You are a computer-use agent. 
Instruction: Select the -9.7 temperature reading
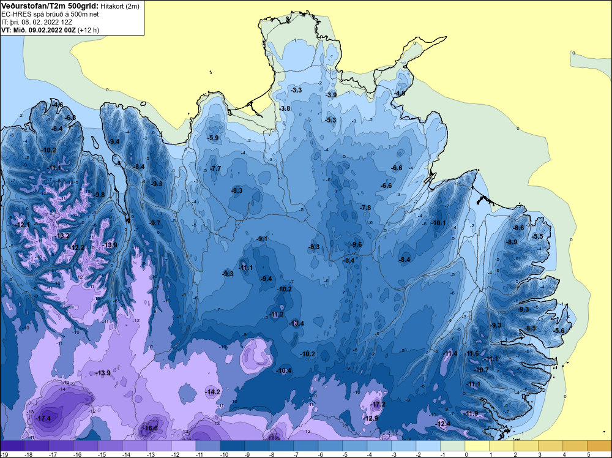coord(155,223)
